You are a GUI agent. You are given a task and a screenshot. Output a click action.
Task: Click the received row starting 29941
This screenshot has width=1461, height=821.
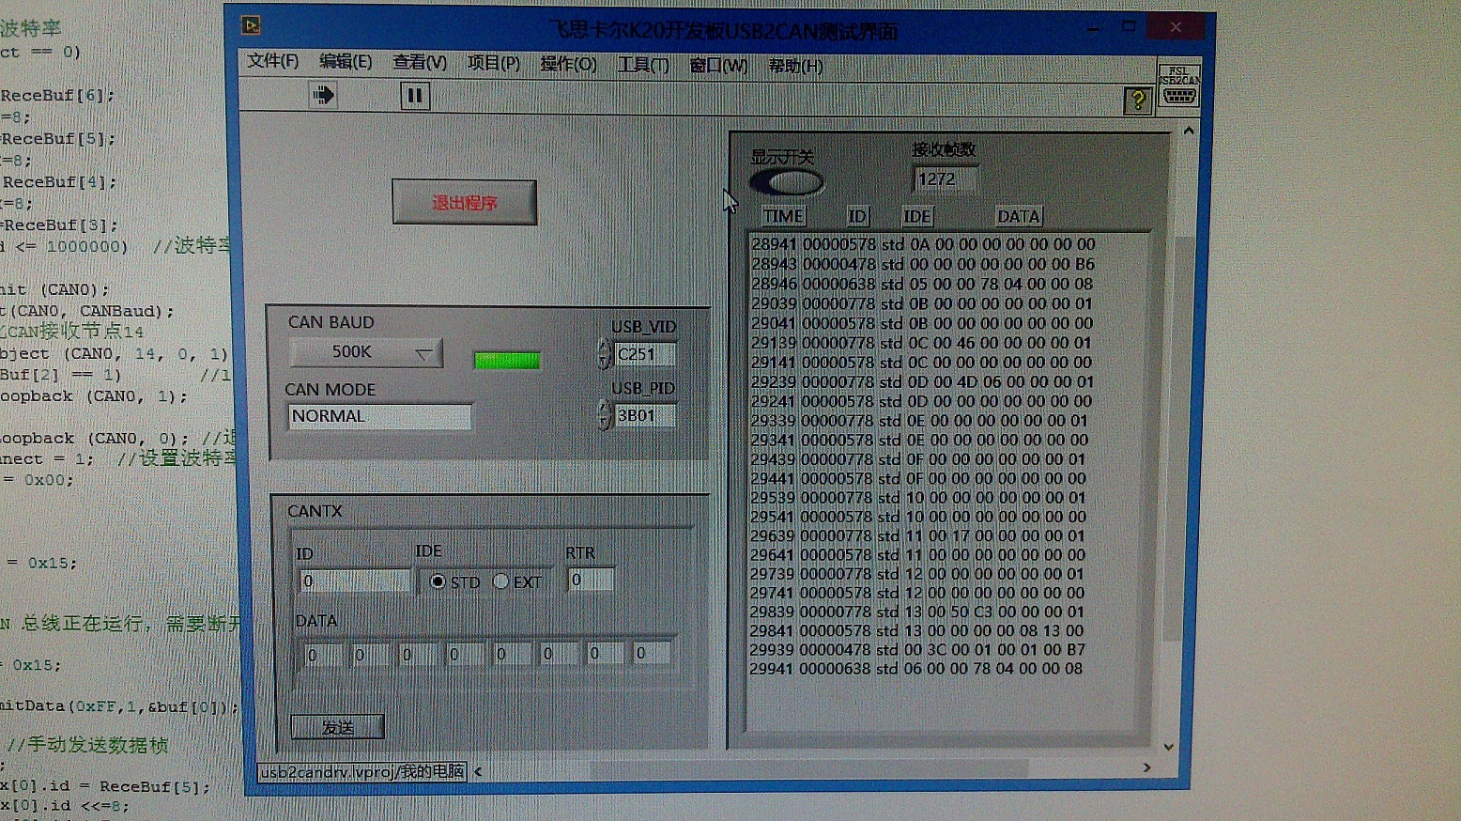(916, 669)
